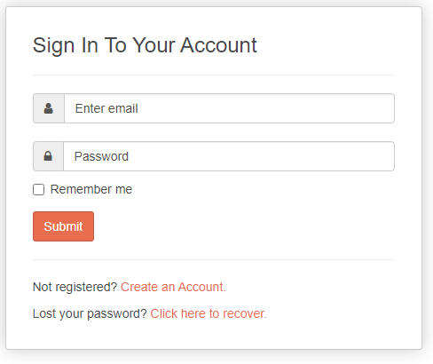Select the gray addon box with person icon
The image size is (433, 364).
tap(49, 108)
